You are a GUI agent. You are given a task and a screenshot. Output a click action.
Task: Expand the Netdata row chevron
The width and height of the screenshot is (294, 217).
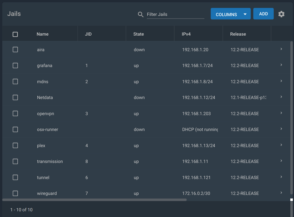(281, 97)
